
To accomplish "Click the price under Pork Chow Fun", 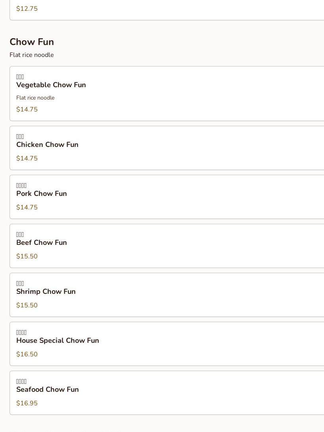I will click(27, 207).
